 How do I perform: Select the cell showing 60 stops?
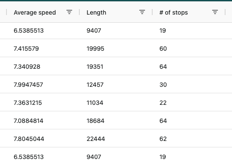coord(188,49)
